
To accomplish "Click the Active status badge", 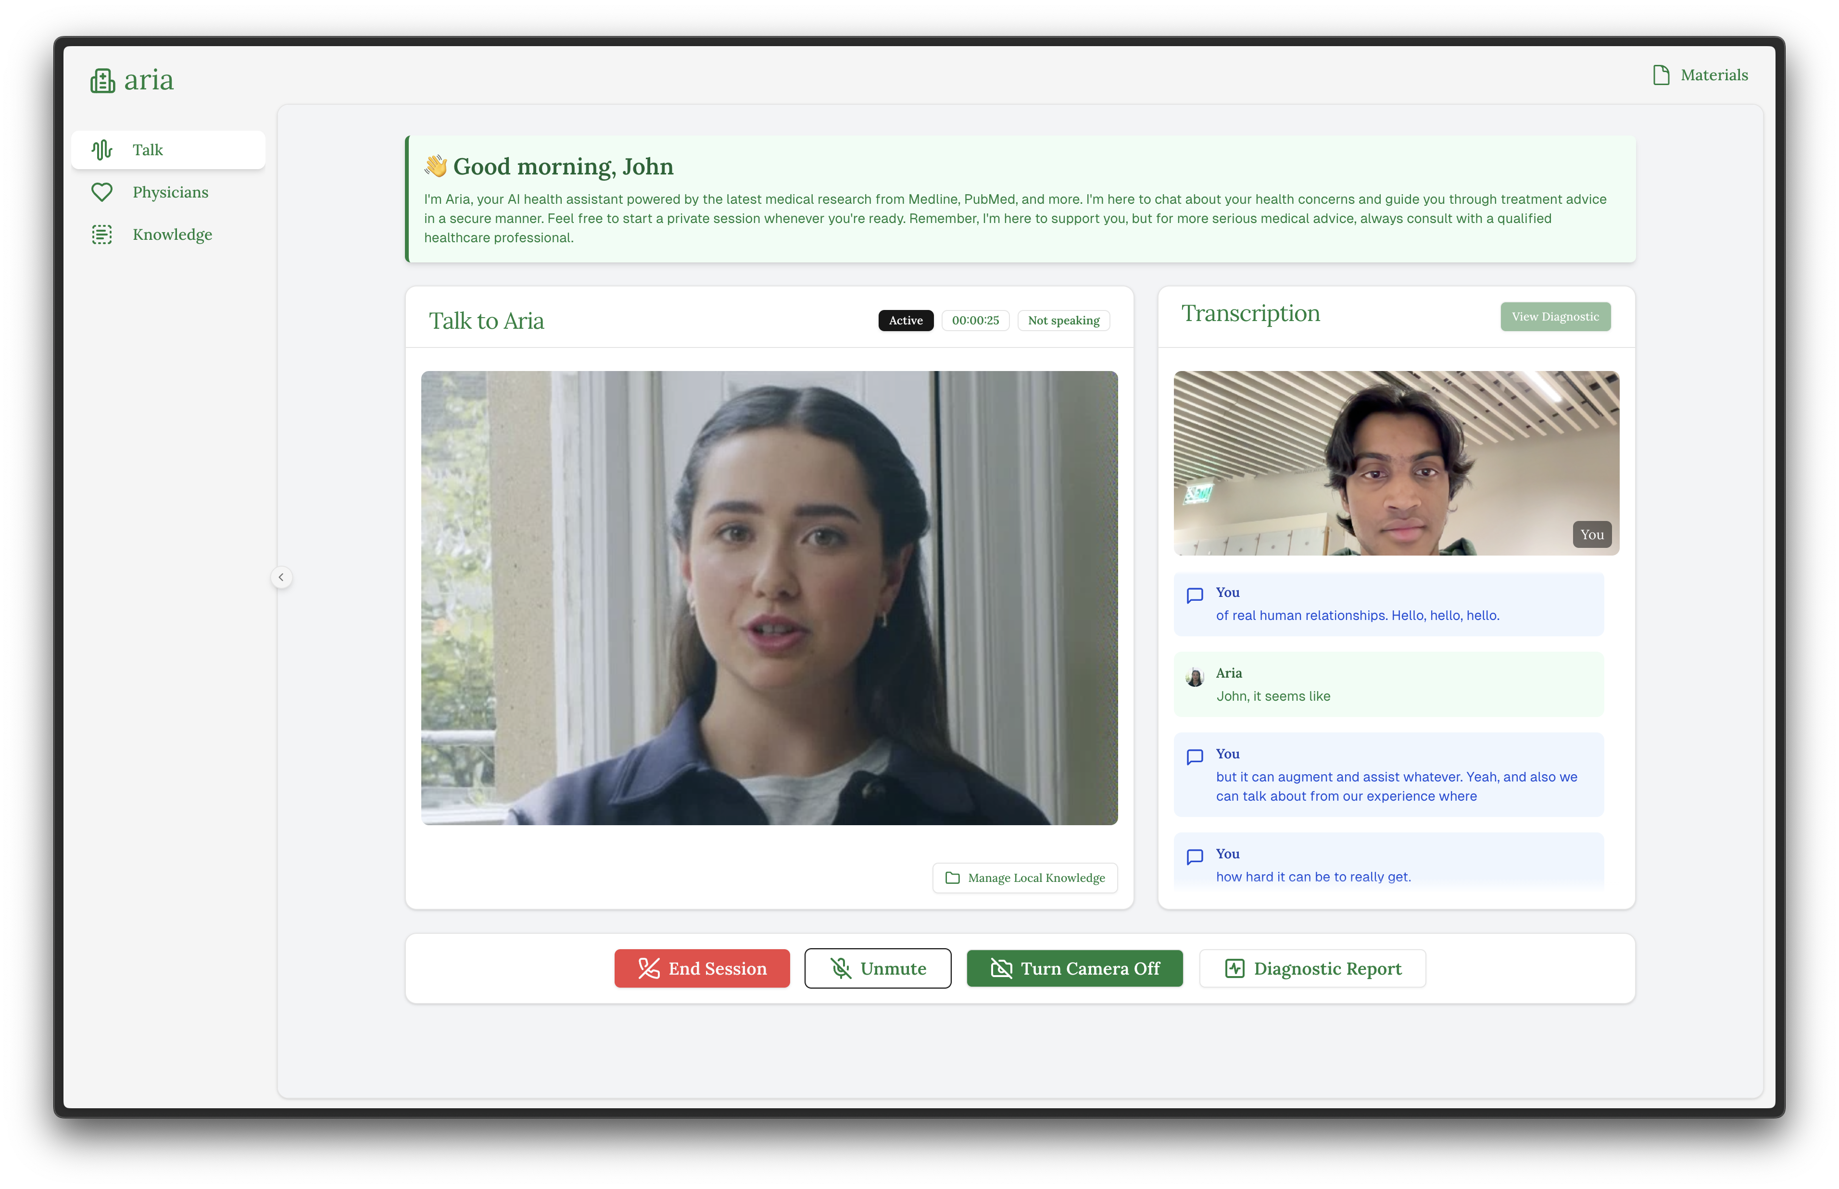I will pos(905,321).
